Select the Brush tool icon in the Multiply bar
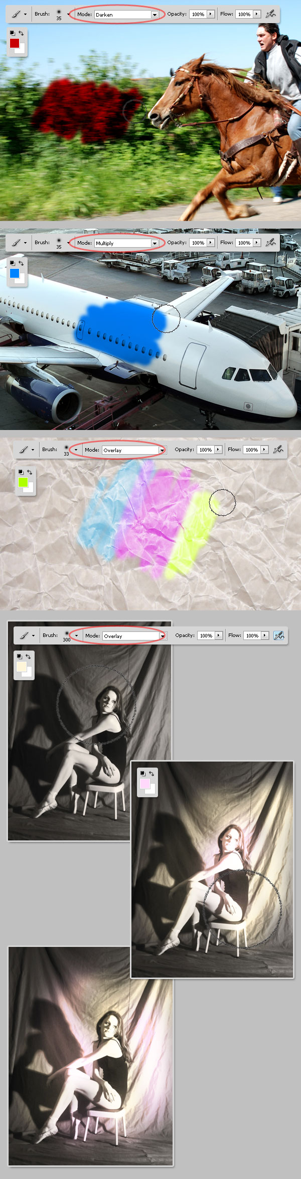The height and width of the screenshot is (1179, 301). click(17, 243)
